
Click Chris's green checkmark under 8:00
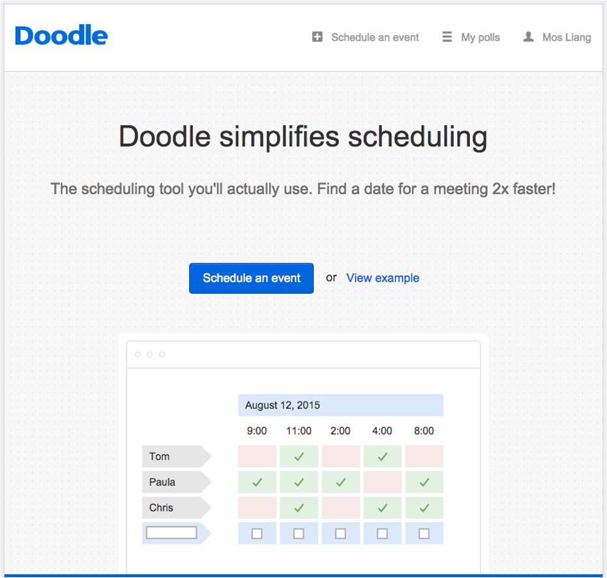(x=424, y=508)
